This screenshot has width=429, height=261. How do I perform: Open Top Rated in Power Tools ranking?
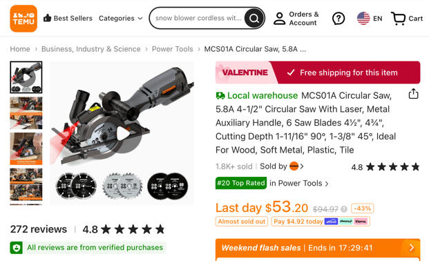pos(272,183)
